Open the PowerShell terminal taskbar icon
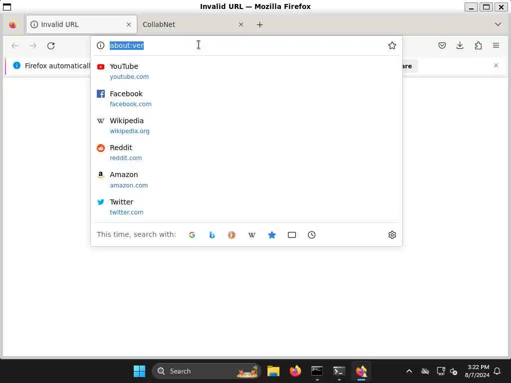 click(339, 371)
